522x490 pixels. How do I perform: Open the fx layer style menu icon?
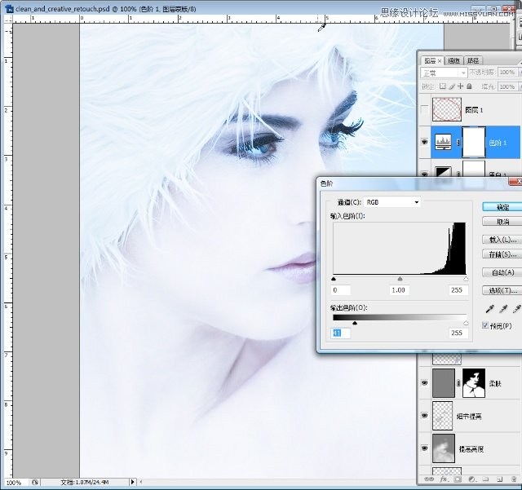[x=444, y=479]
